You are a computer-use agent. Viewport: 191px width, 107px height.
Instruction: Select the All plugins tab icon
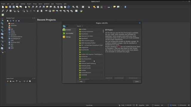(64, 26)
